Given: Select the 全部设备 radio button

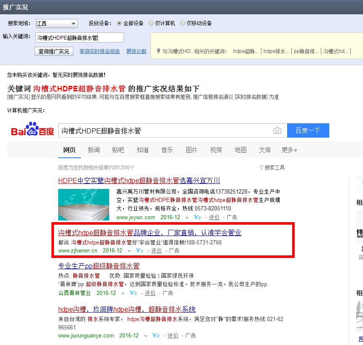Looking at the screenshot, I should (x=119, y=23).
